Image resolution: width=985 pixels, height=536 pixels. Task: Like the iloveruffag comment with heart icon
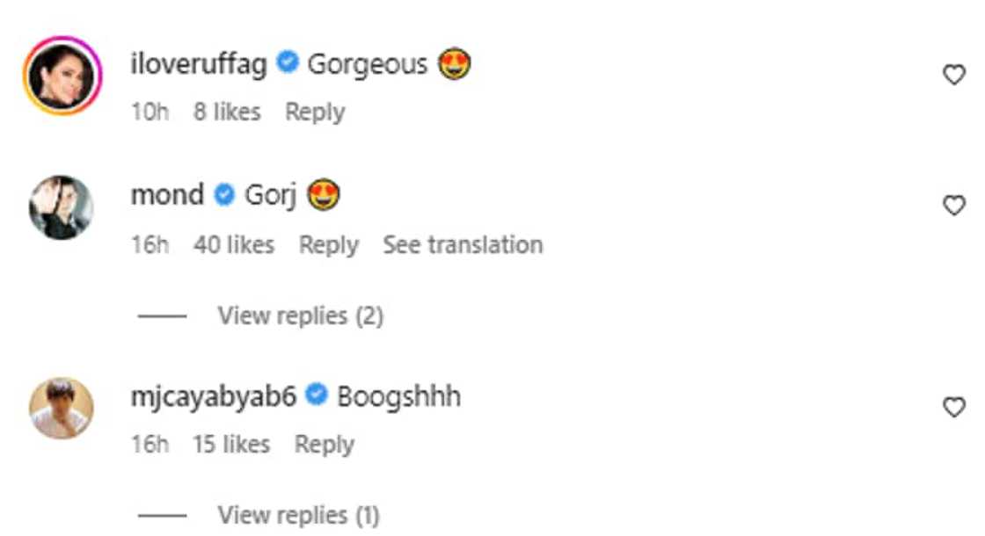(953, 76)
